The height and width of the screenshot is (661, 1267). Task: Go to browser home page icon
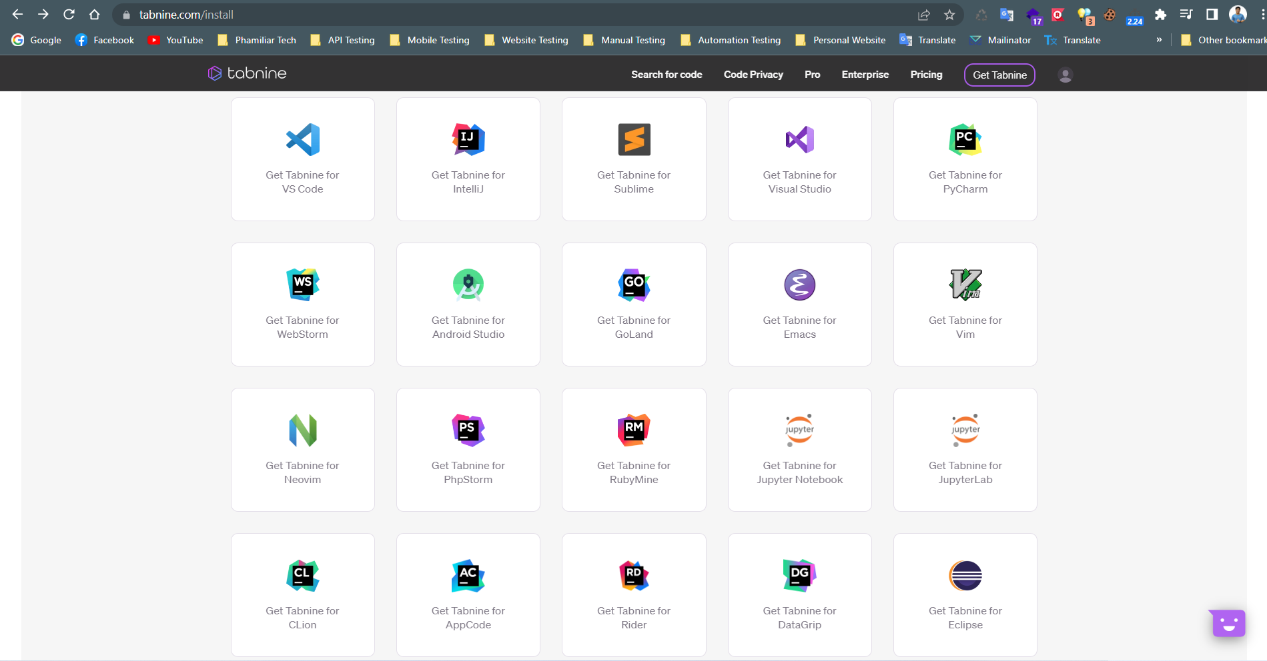click(94, 14)
